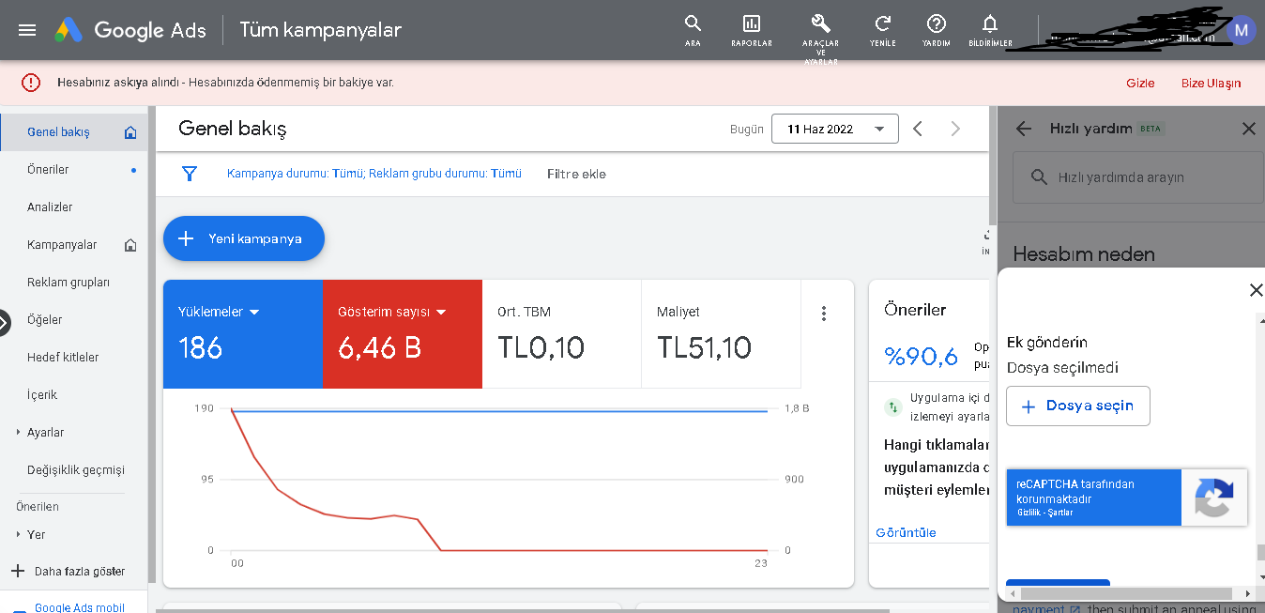
Task: Close the Hızlı yardım panel
Action: pyautogui.click(x=1248, y=129)
